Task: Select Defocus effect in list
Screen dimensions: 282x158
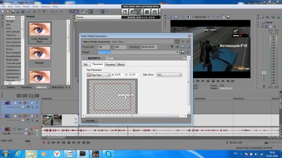Action: tap(10, 18)
